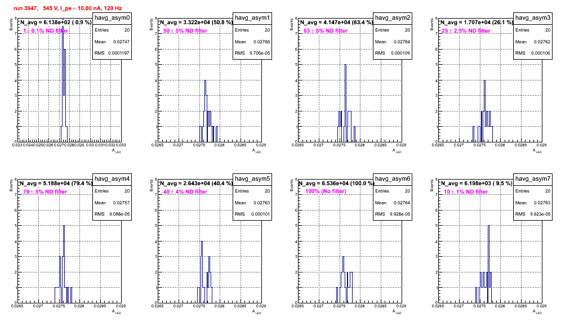
Task: Click the '10± 1% ND filter' label
Action: [466, 192]
